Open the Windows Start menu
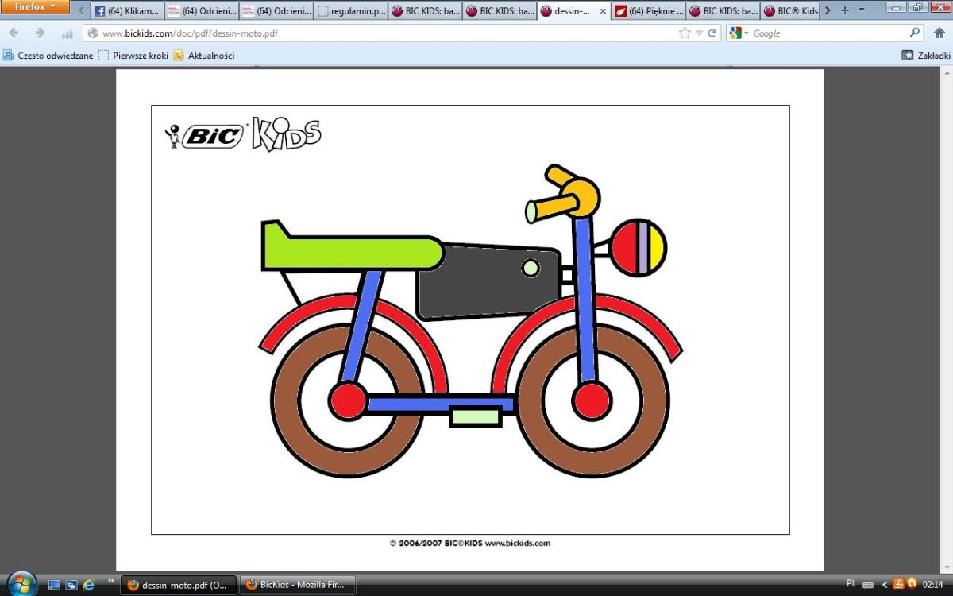 click(x=21, y=584)
